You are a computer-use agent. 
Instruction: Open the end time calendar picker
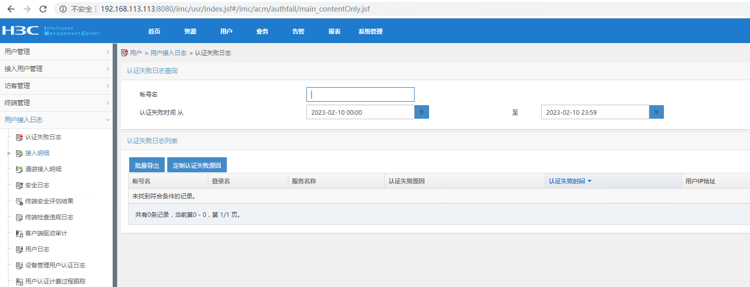656,112
